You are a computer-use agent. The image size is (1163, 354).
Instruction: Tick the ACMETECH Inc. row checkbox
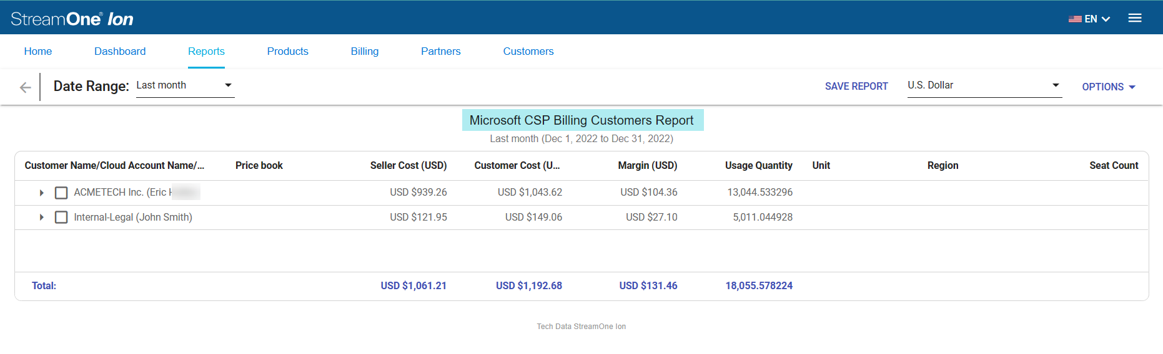61,193
